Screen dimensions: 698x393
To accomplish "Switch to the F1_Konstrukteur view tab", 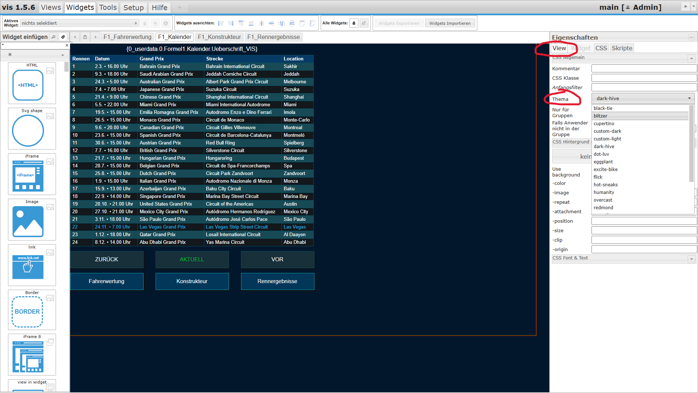I will click(219, 37).
